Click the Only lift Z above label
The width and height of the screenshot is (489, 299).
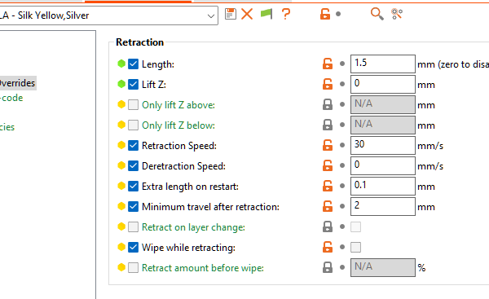click(x=178, y=105)
